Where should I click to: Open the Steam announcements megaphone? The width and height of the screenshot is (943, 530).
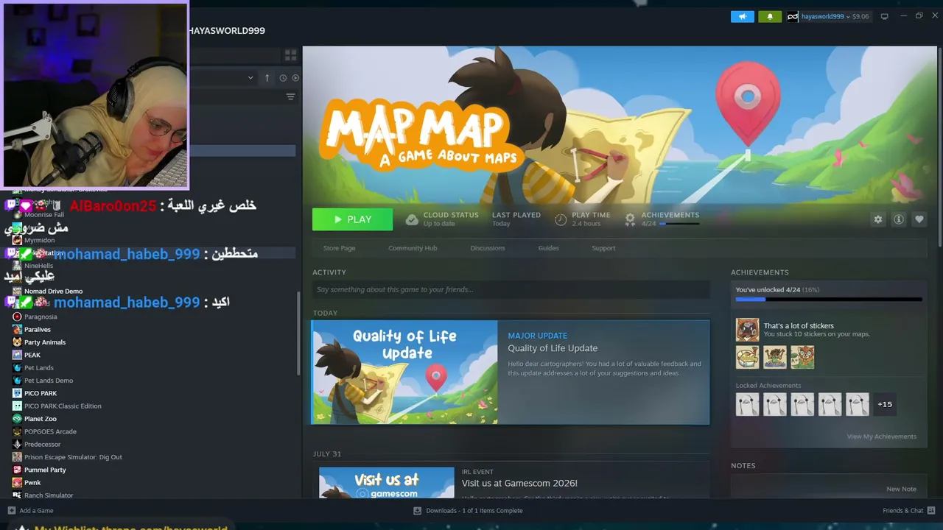(743, 16)
